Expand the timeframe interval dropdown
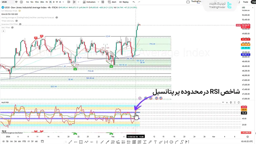The image size is (256, 144). pyautogui.click(x=63, y=2)
